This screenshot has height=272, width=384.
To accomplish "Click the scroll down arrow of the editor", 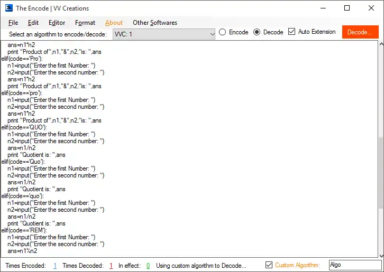I will 381,256.
